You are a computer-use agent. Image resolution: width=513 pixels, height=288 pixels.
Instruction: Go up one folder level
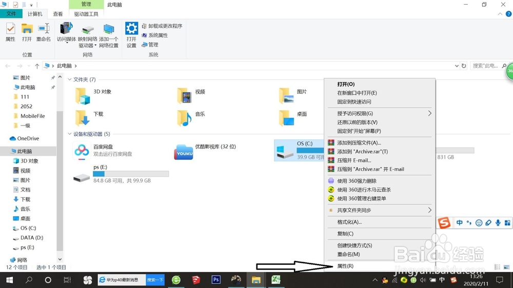pos(37,66)
